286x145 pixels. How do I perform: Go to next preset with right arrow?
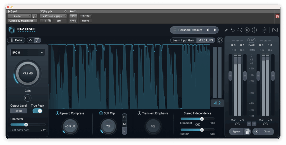pos(215,30)
